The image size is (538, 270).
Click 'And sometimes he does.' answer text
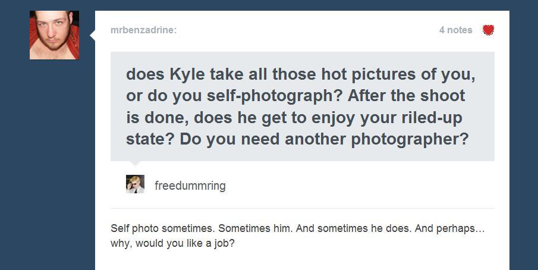353,228
